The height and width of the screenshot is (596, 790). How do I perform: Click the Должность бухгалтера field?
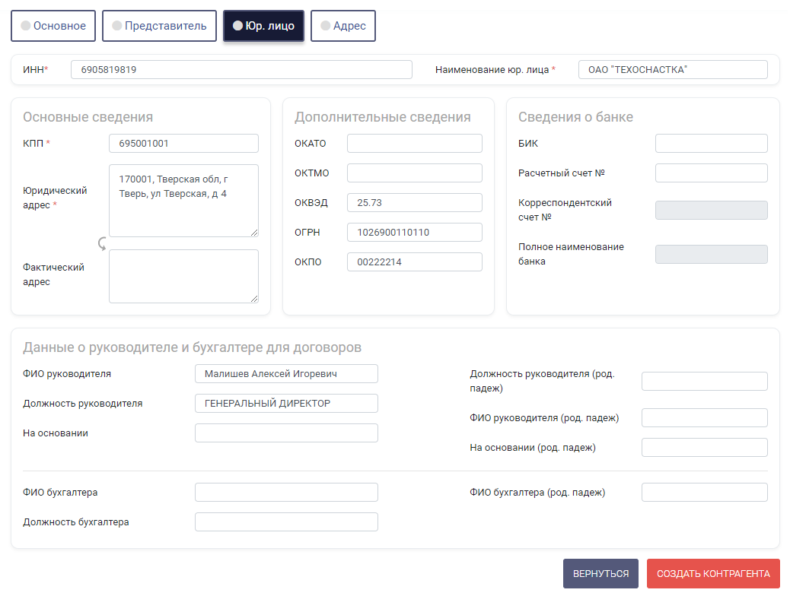286,522
